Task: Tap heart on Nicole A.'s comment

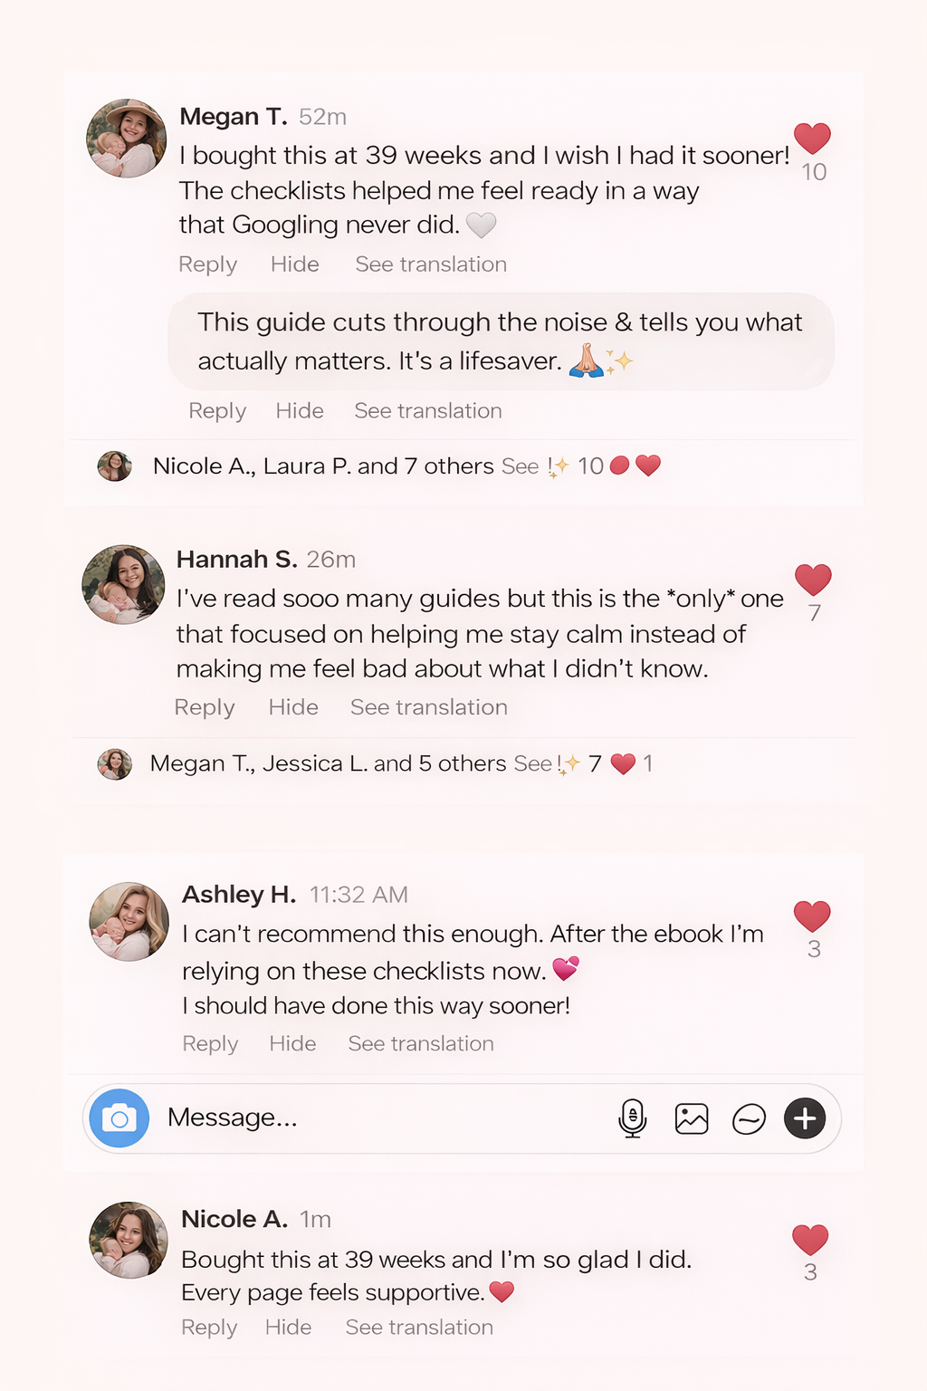Action: (x=810, y=1240)
